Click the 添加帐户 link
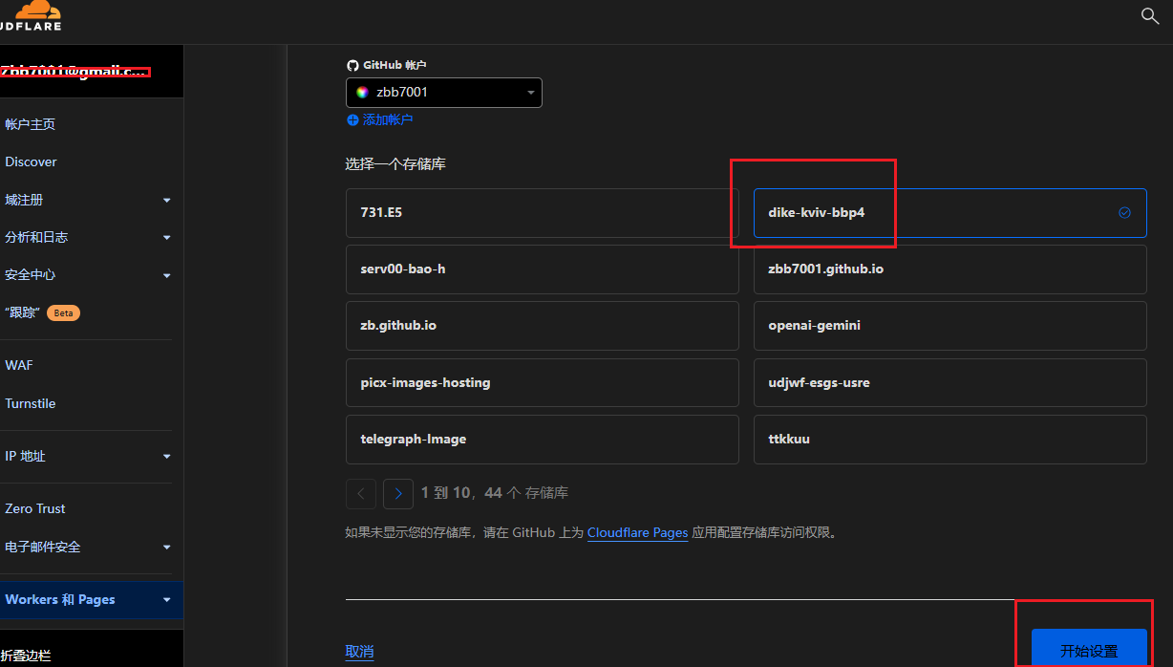Screen dimensions: 1173x667 point(388,120)
